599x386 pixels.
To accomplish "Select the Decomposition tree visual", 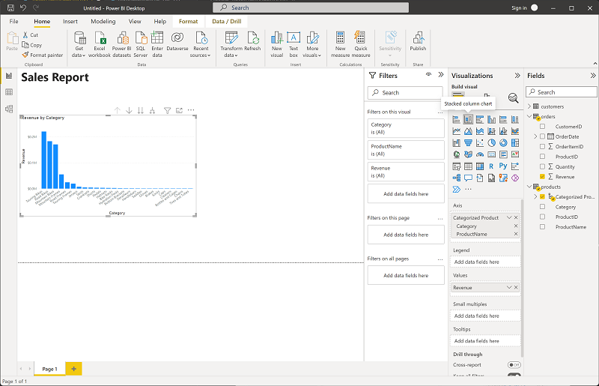I will pyautogui.click(x=456, y=178).
